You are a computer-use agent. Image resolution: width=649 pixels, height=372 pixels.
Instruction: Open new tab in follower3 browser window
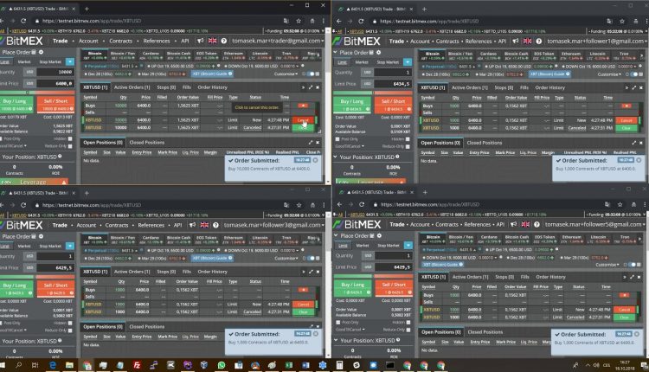(87, 193)
